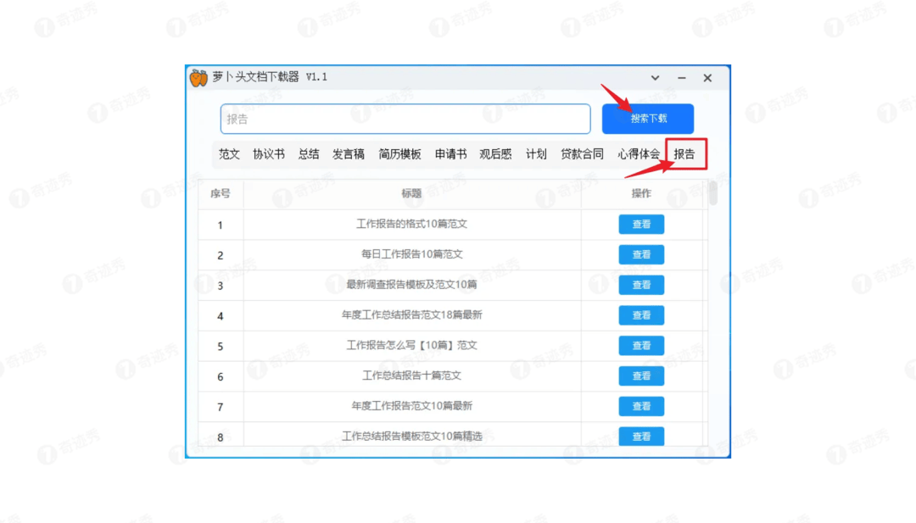Select the 简历模板 category tab
Screen dimensions: 916x523
point(399,154)
